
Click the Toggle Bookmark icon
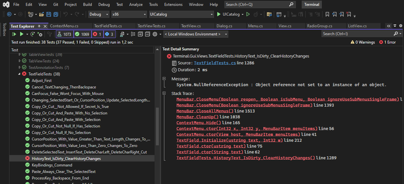coord(327,14)
